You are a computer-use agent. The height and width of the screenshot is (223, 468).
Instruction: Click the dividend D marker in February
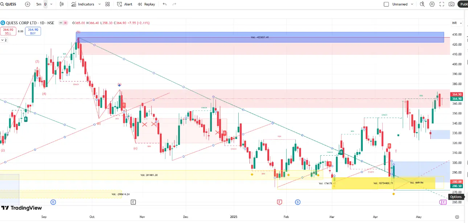coord(298,202)
